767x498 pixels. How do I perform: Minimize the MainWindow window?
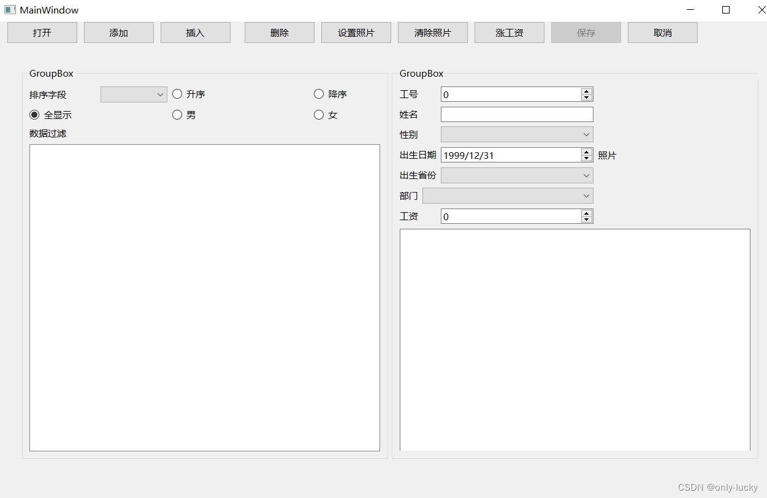point(691,10)
